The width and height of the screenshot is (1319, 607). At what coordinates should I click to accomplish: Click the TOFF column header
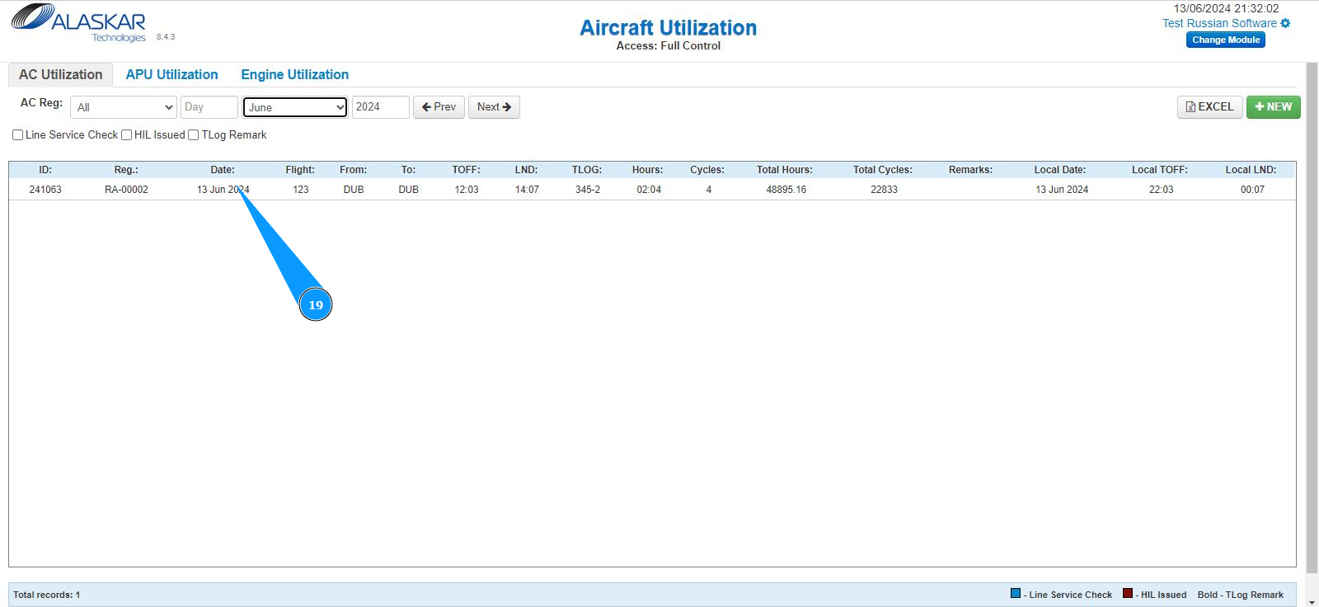[466, 170]
